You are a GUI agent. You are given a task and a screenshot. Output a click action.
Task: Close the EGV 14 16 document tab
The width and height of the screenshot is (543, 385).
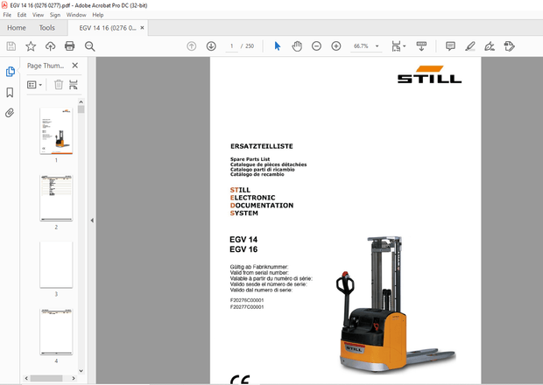[142, 28]
